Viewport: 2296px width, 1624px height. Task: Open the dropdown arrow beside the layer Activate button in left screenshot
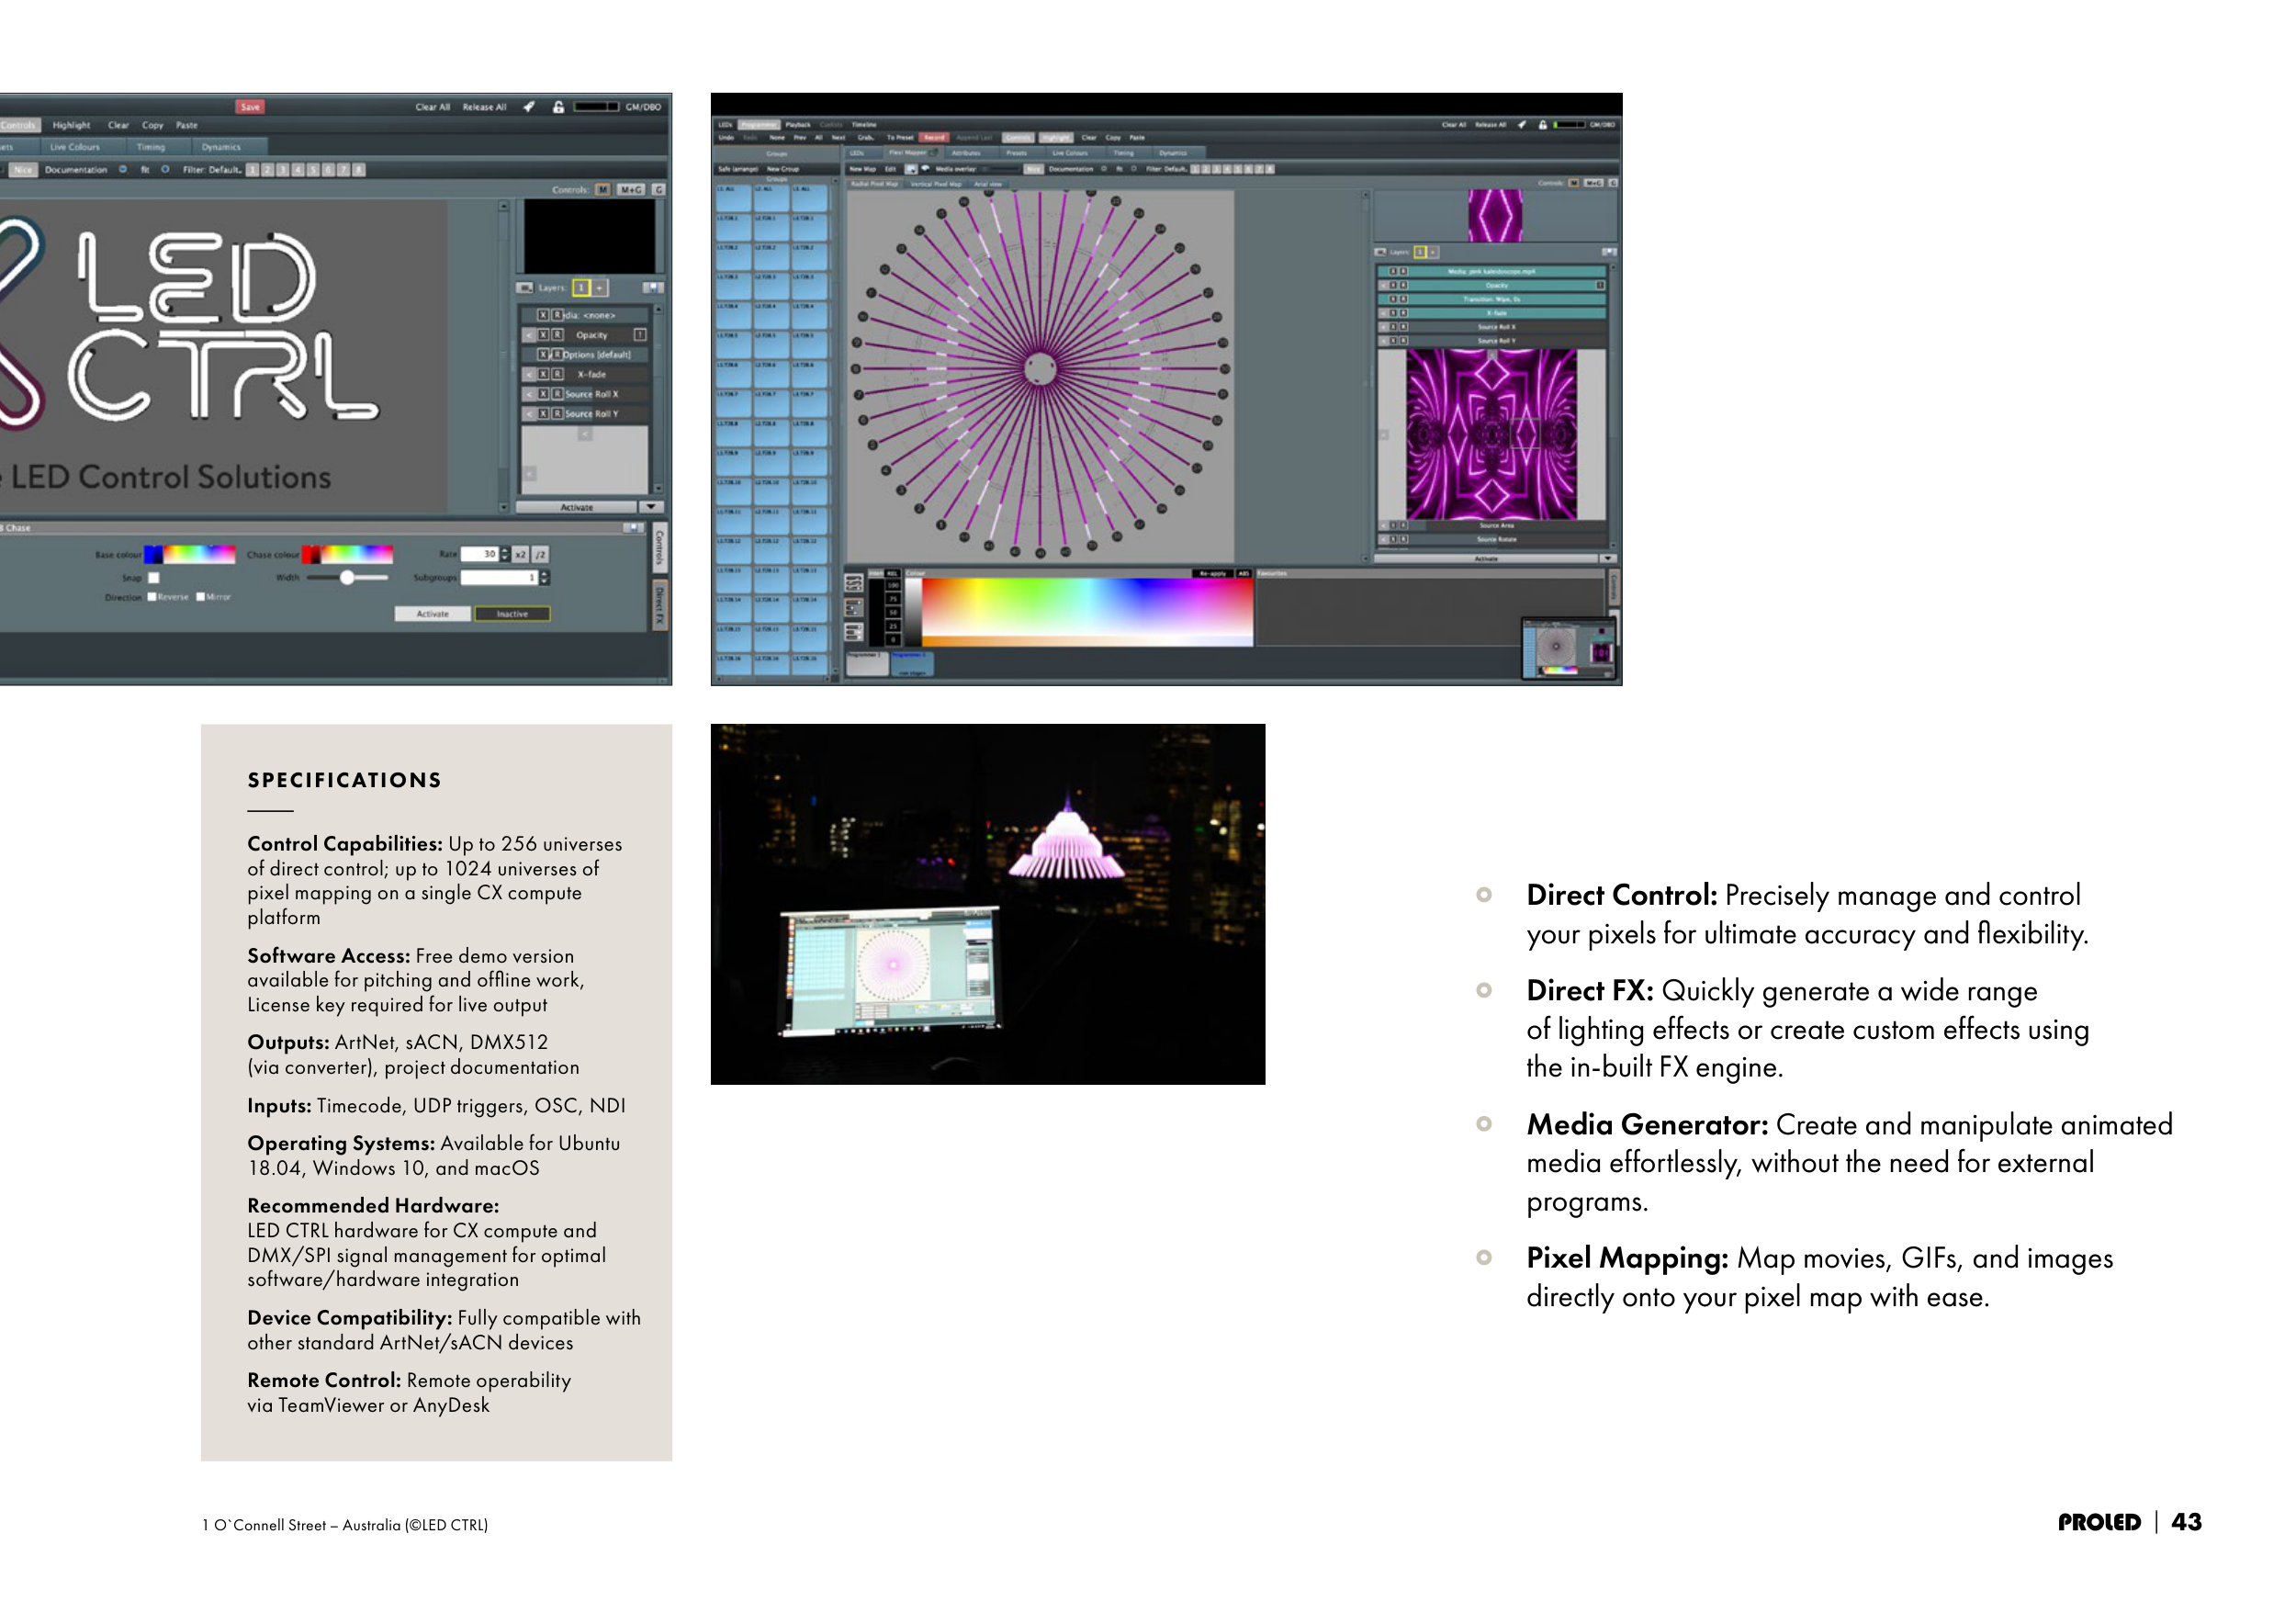[651, 507]
